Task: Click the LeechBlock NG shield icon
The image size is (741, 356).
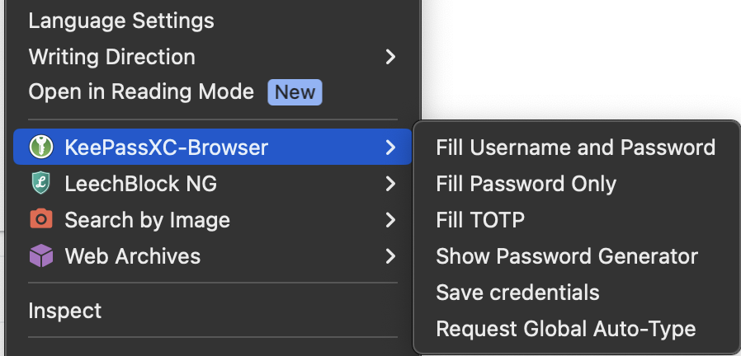Action: [40, 184]
